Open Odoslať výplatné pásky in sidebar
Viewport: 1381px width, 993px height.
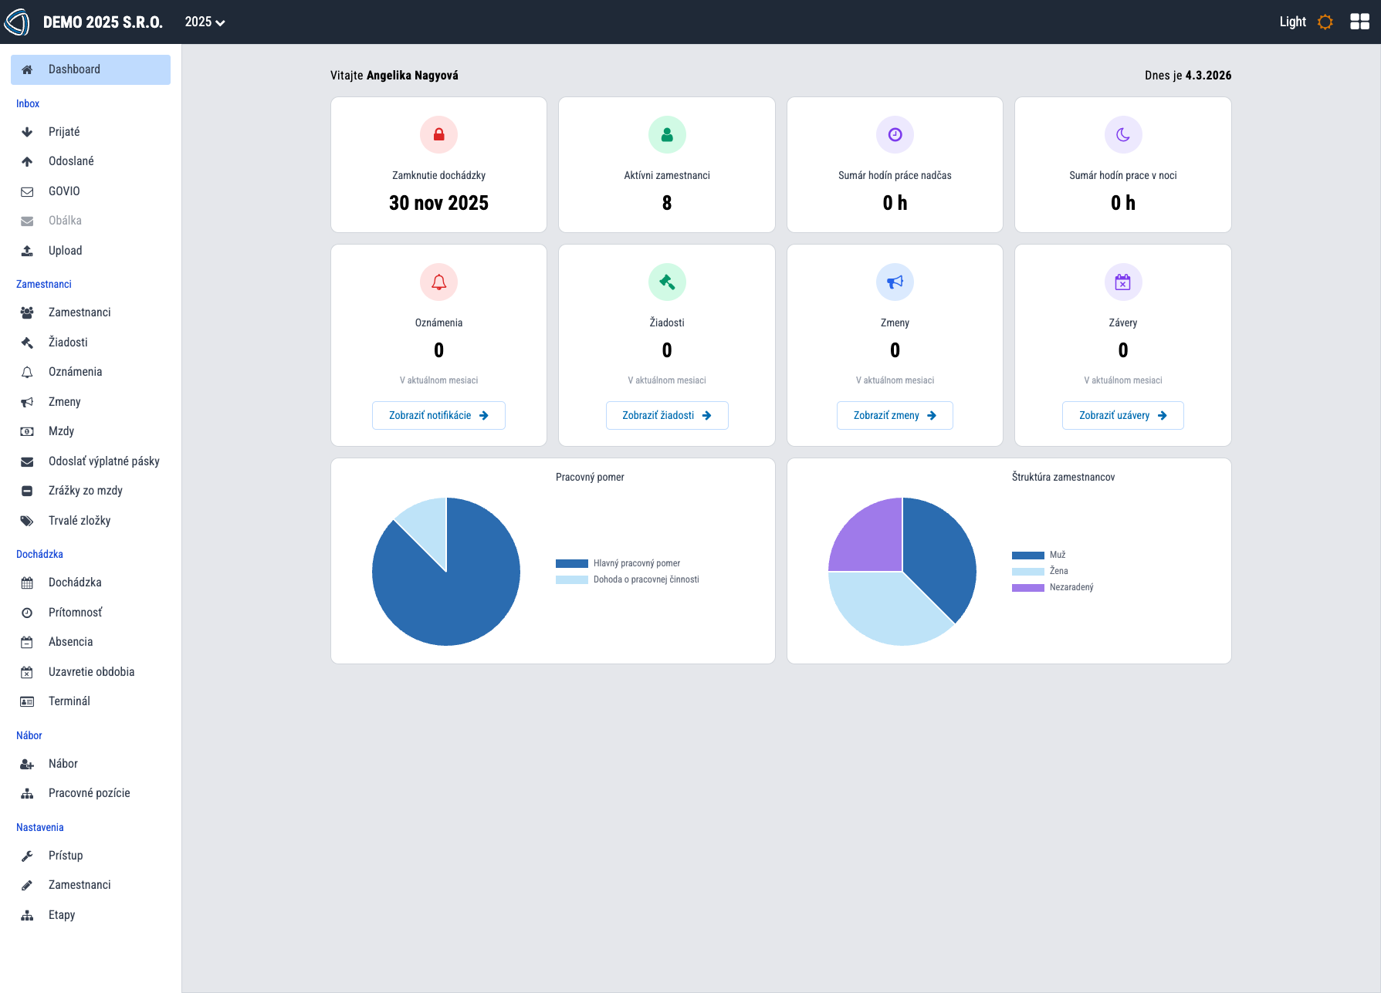[103, 461]
